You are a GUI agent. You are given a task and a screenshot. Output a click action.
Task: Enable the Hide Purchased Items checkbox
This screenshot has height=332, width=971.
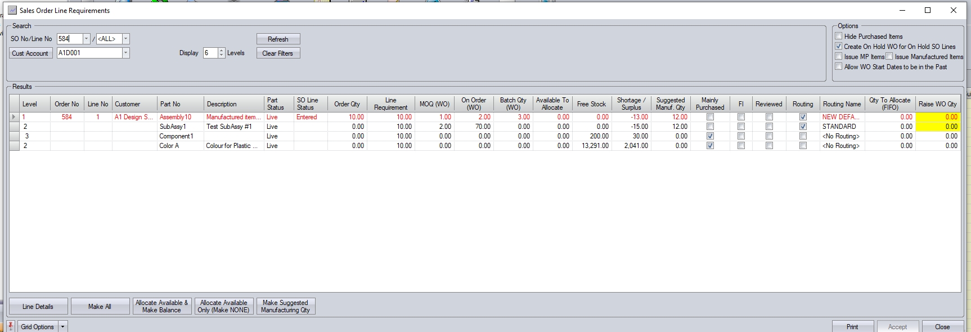click(839, 36)
